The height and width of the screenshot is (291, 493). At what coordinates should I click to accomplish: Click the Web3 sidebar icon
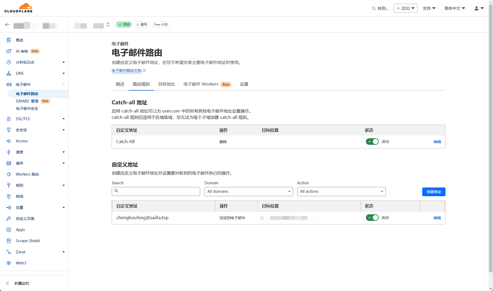(x=9, y=263)
